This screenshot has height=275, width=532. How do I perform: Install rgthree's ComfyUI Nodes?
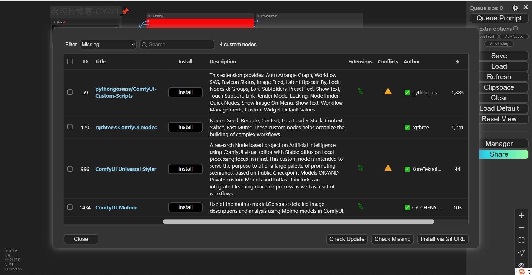click(x=185, y=127)
